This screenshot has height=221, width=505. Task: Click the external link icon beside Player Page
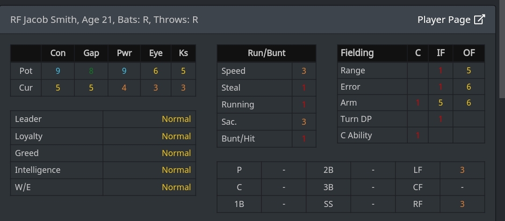[x=479, y=20]
